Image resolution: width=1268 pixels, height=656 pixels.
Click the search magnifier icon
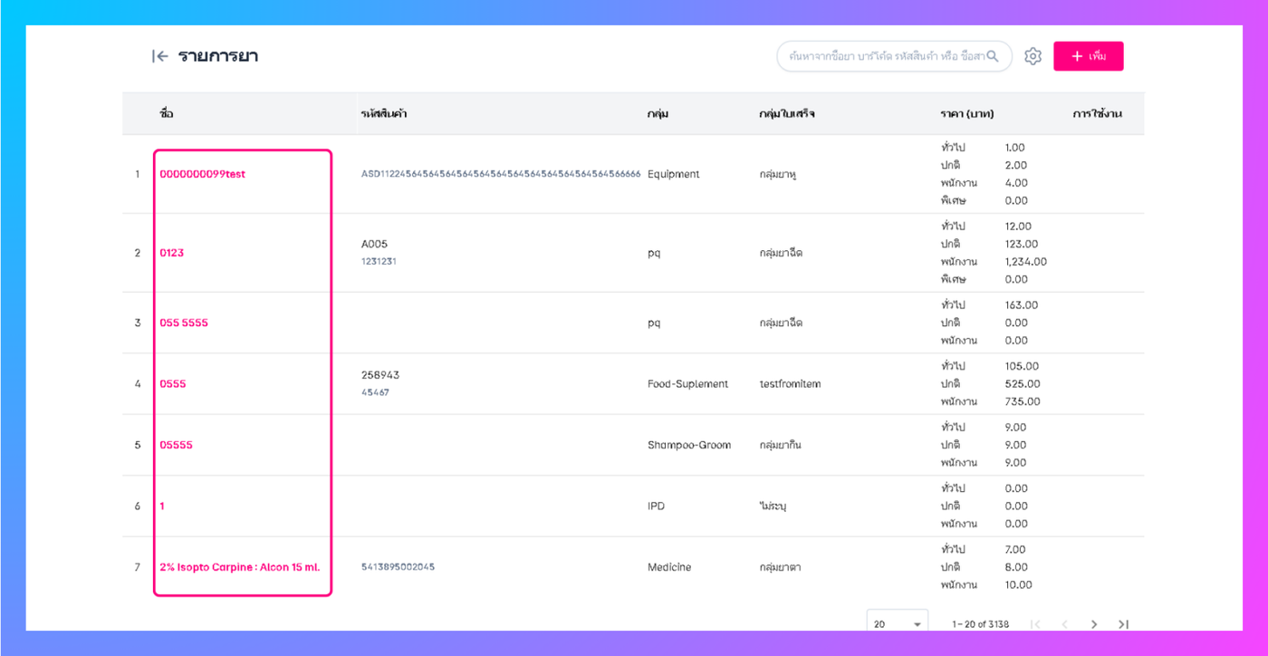(x=993, y=56)
